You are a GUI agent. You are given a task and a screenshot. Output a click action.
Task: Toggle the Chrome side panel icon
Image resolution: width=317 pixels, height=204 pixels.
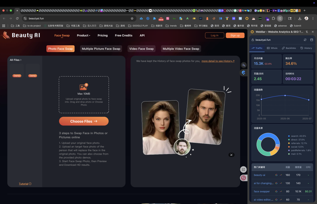[280, 18]
